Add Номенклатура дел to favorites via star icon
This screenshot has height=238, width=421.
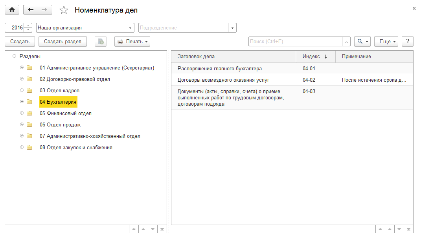click(x=63, y=9)
